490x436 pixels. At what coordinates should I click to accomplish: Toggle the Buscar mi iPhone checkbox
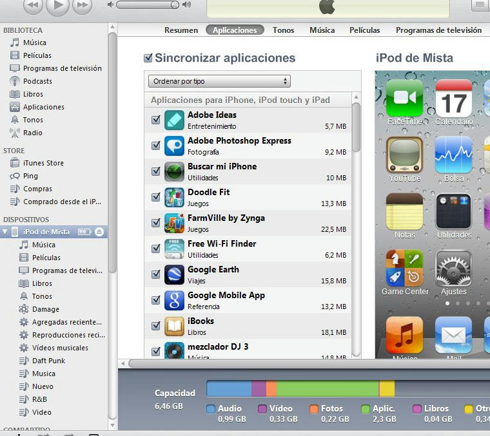pos(155,171)
